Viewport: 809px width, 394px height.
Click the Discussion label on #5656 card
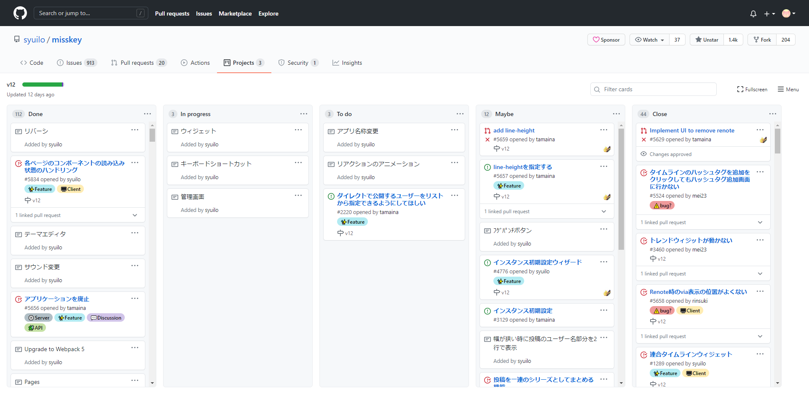point(106,318)
